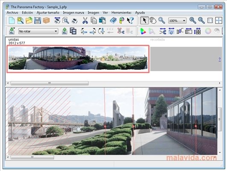Screen dimensions: 227x171
Task: Click the "3512 x 577" size label
Action: pos(17,43)
